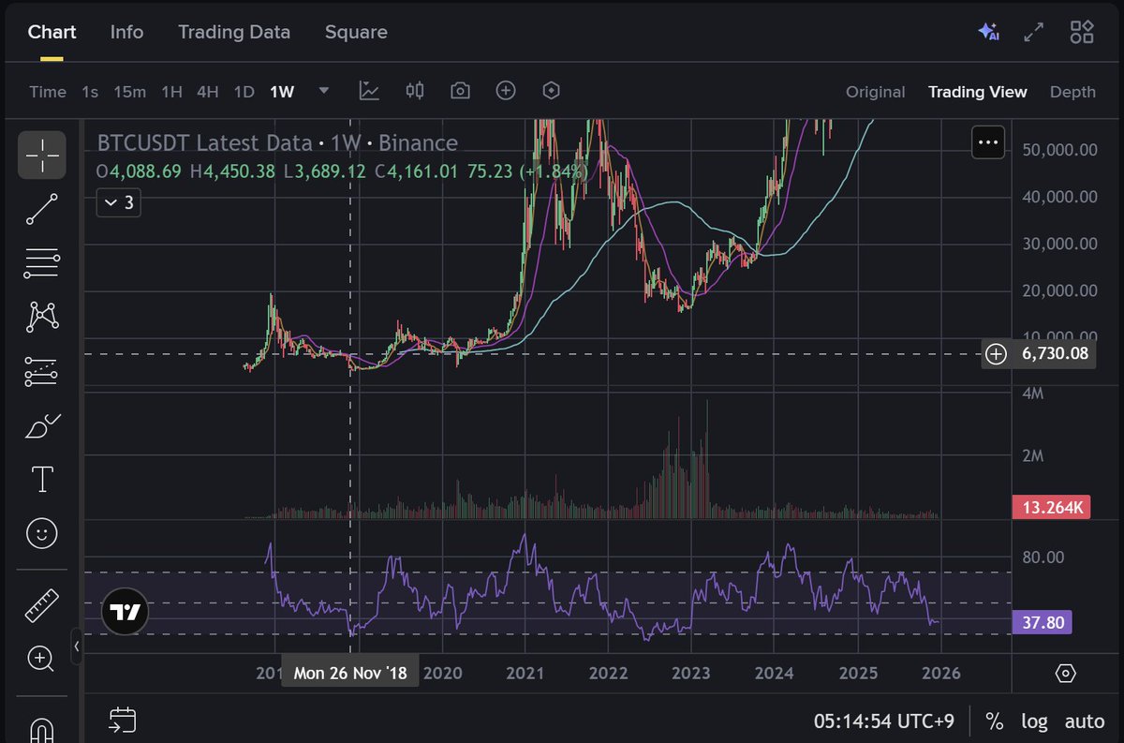Viewport: 1124px width, 743px height.
Task: Switch to Trading View chart mode
Action: (x=978, y=92)
